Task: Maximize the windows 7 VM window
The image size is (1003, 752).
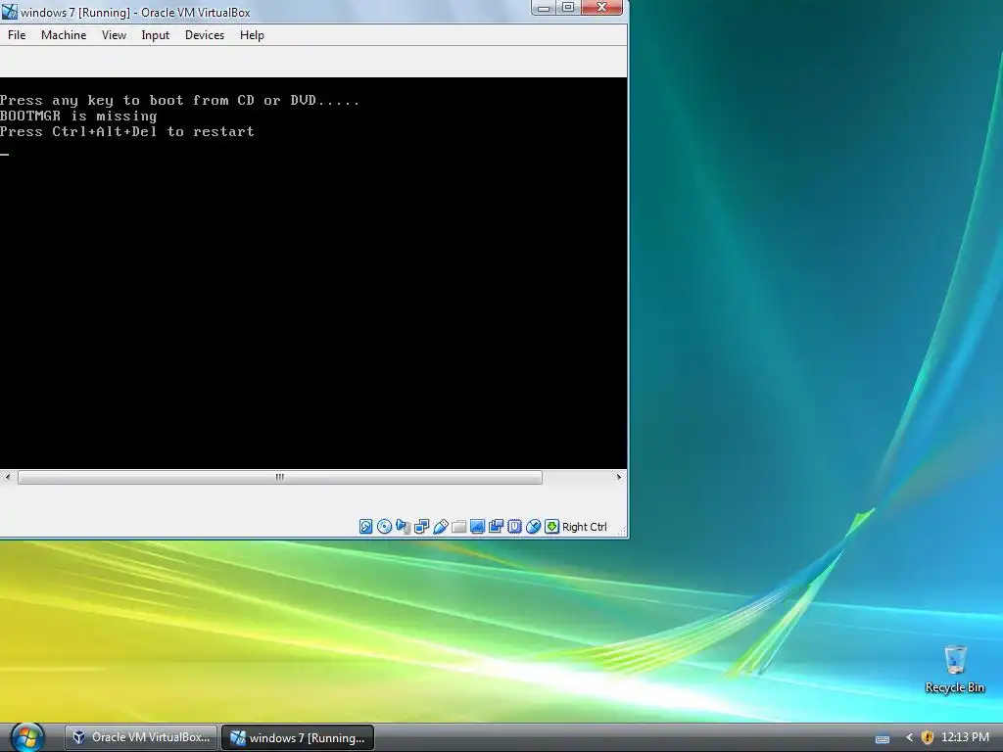Action: tap(568, 8)
